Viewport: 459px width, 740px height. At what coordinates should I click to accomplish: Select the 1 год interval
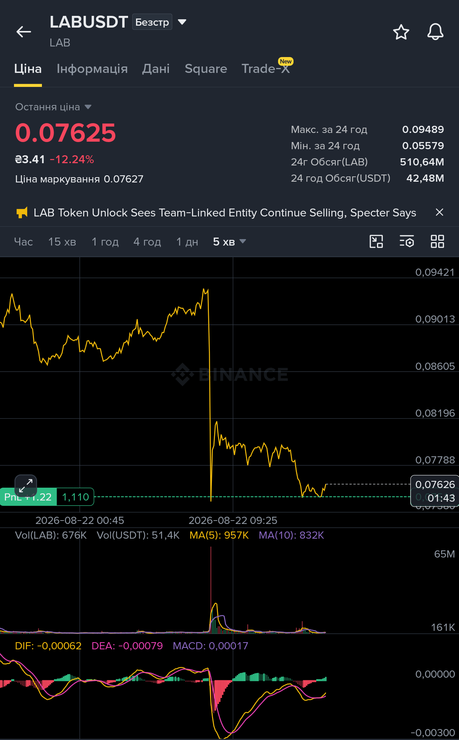[105, 242]
